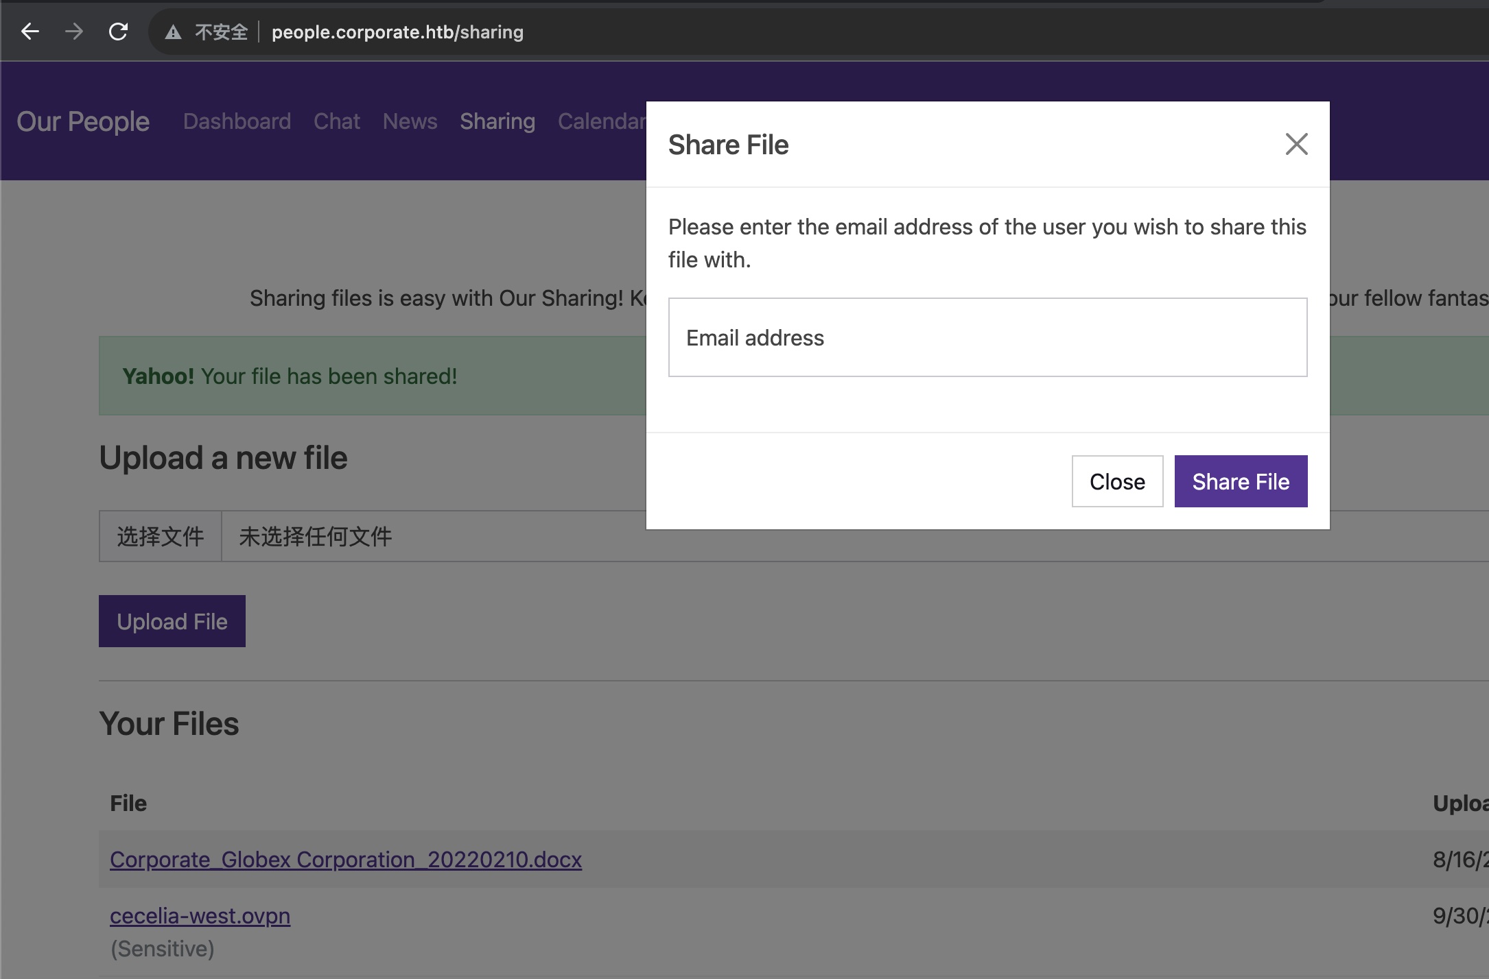
Task: Click the Email address input field
Action: tap(987, 337)
